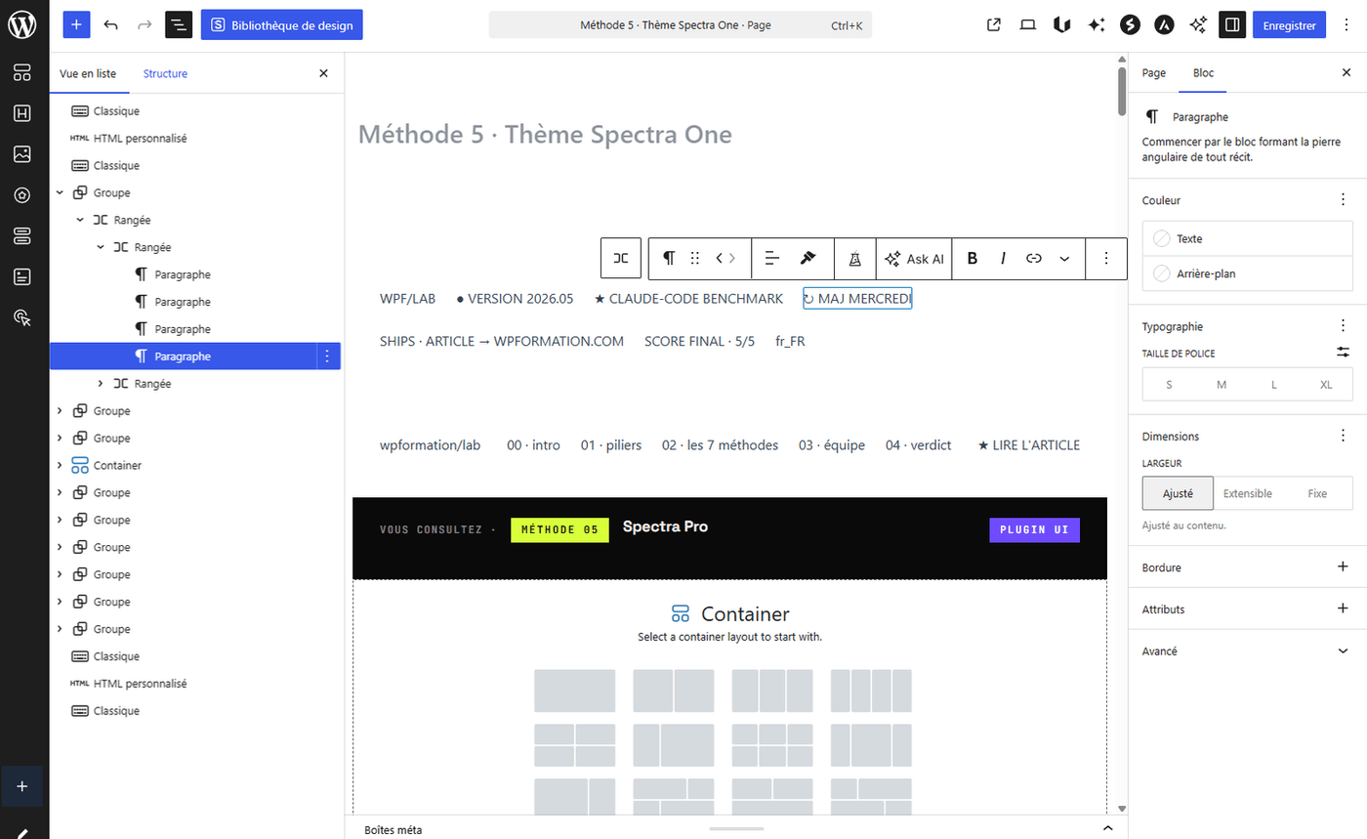Click the Spectra S circle icon in header

click(x=1130, y=25)
